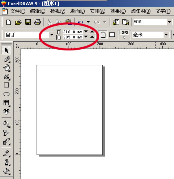Viewport: 174px width, 179px height.
Task: Open the 文件(F) menu
Action: click(18, 11)
